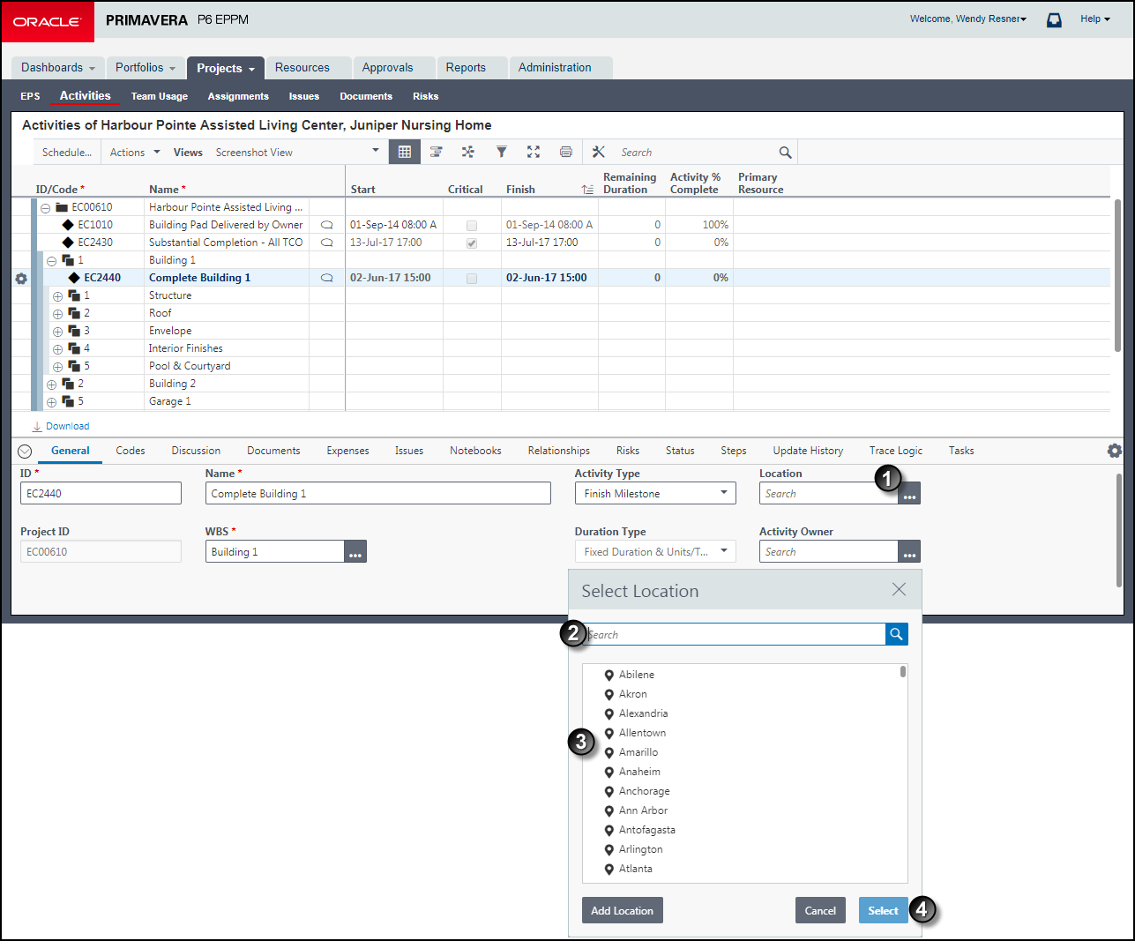The height and width of the screenshot is (941, 1135).
Task: Open the activity network view icon
Action: [468, 152]
